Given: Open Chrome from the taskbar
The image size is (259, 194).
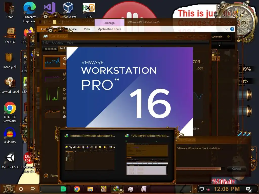Looking at the screenshot, I should pyautogui.click(x=77, y=189).
